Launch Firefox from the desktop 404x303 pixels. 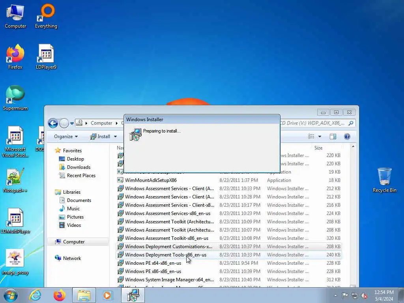point(15,57)
